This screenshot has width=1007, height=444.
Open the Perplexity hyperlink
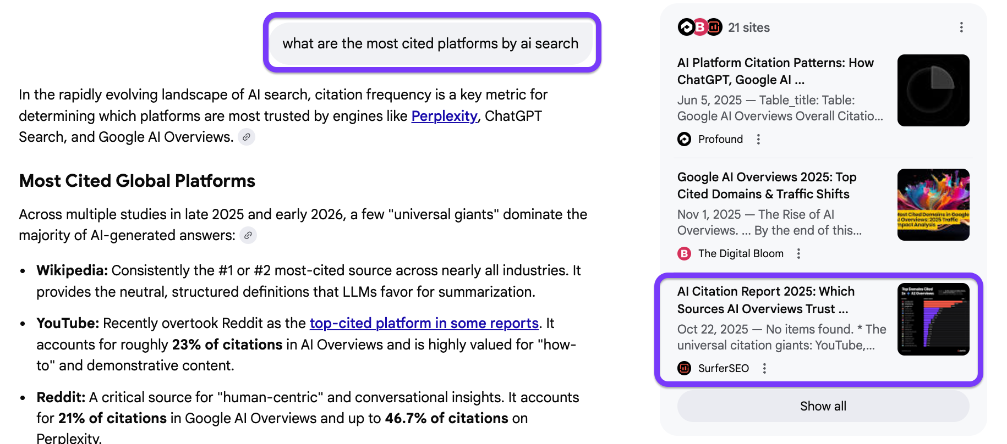[x=444, y=116]
